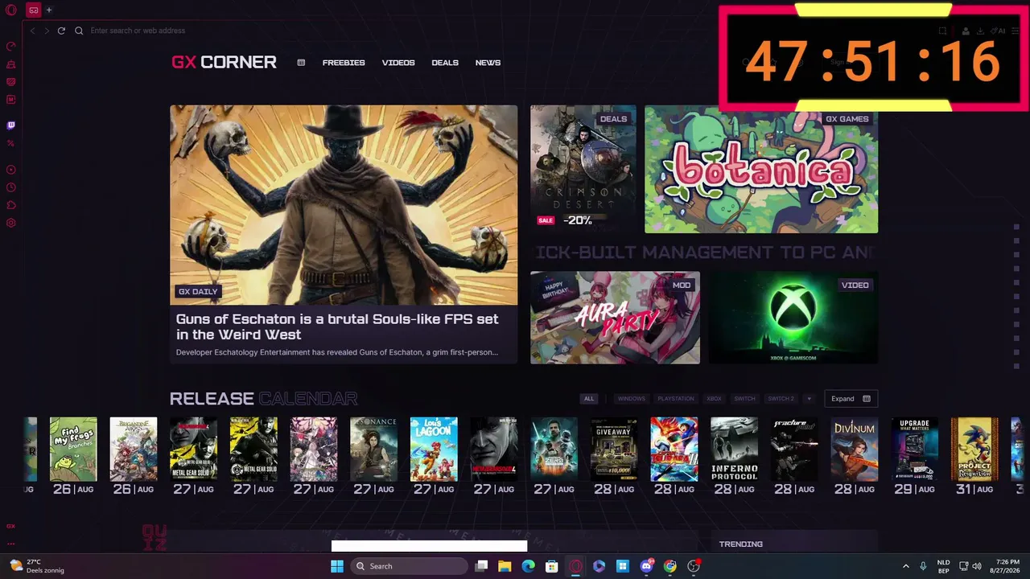Open GX Control from the sidebar

pos(11,47)
